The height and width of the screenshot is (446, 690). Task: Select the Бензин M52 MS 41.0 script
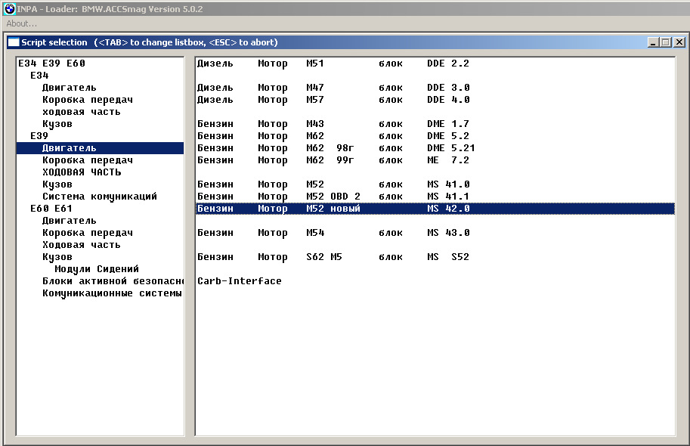tap(435, 184)
